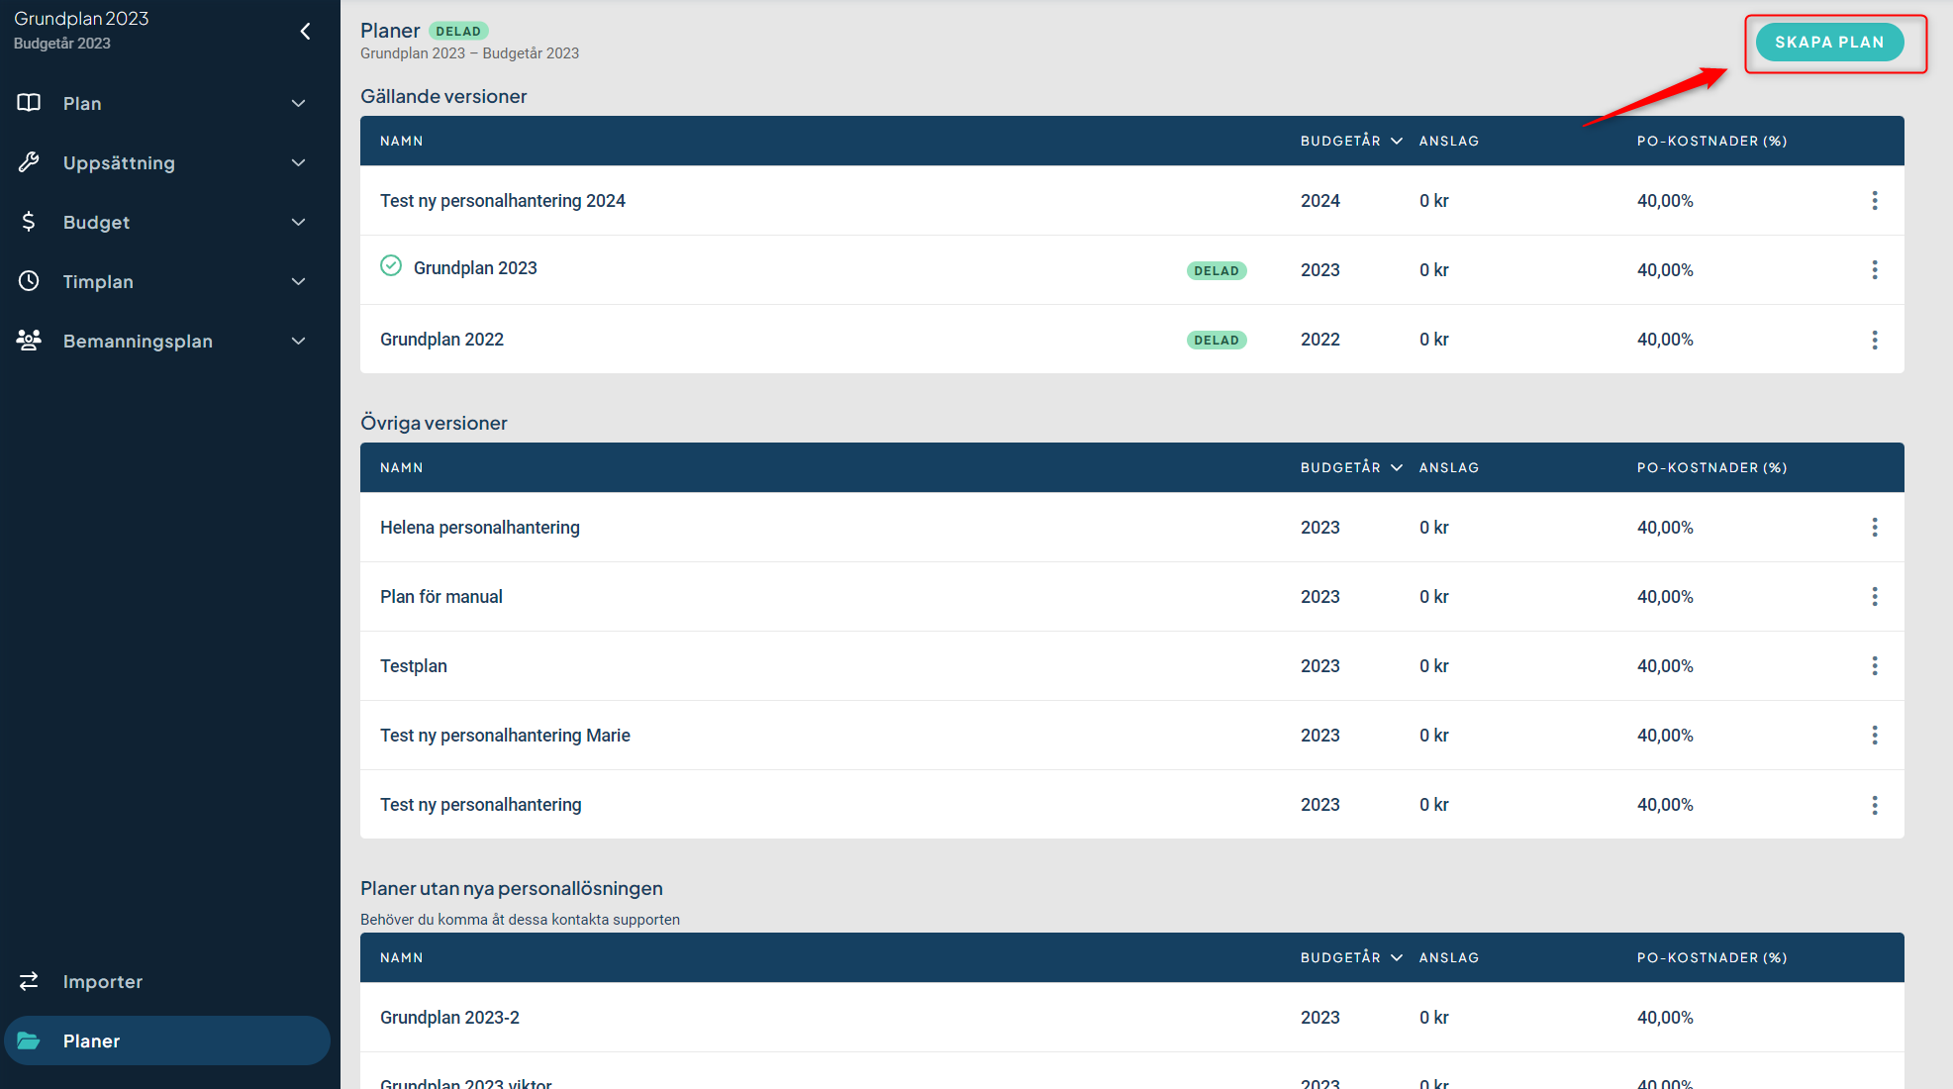This screenshot has width=1953, height=1089.
Task: Click the Timplan clock icon
Action: click(29, 281)
